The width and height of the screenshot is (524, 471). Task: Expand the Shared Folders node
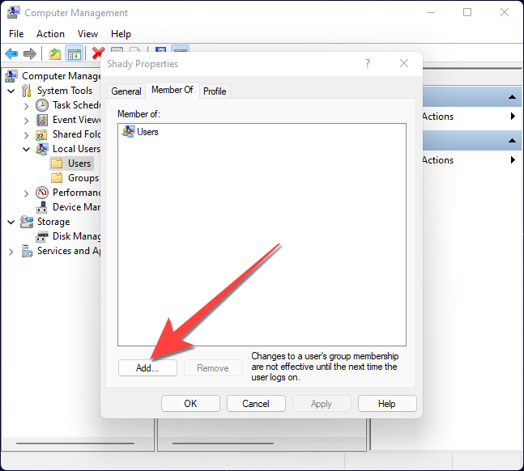[x=27, y=135]
